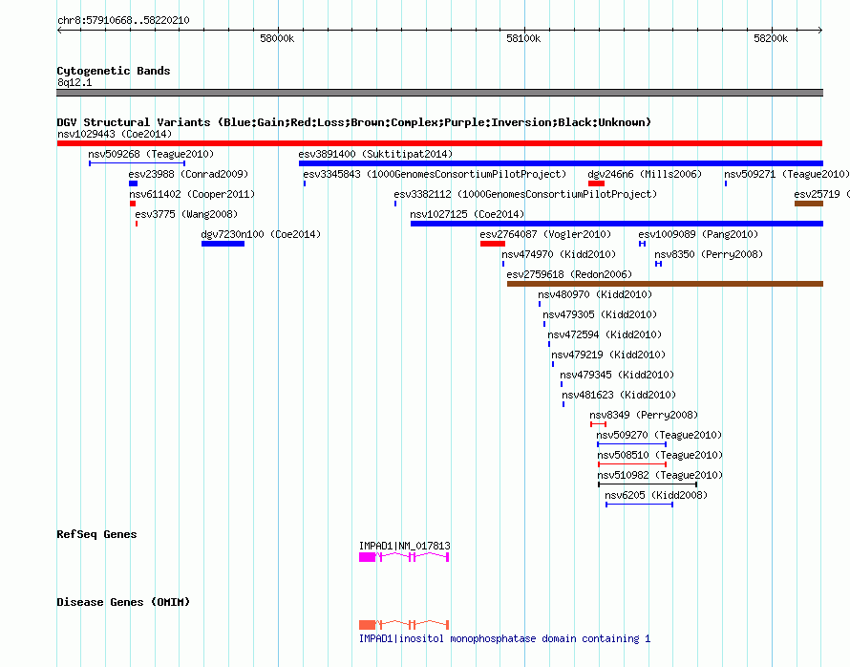The height and width of the screenshot is (667, 850).
Task: Click the 58100k ruler tick label
Action: (x=523, y=38)
